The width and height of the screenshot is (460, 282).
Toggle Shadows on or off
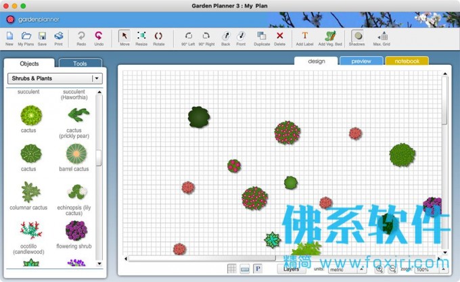[356, 37]
